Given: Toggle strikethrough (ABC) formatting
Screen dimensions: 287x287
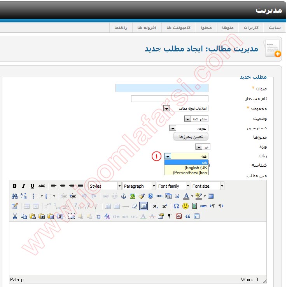Looking at the screenshot, I should click(42, 186).
